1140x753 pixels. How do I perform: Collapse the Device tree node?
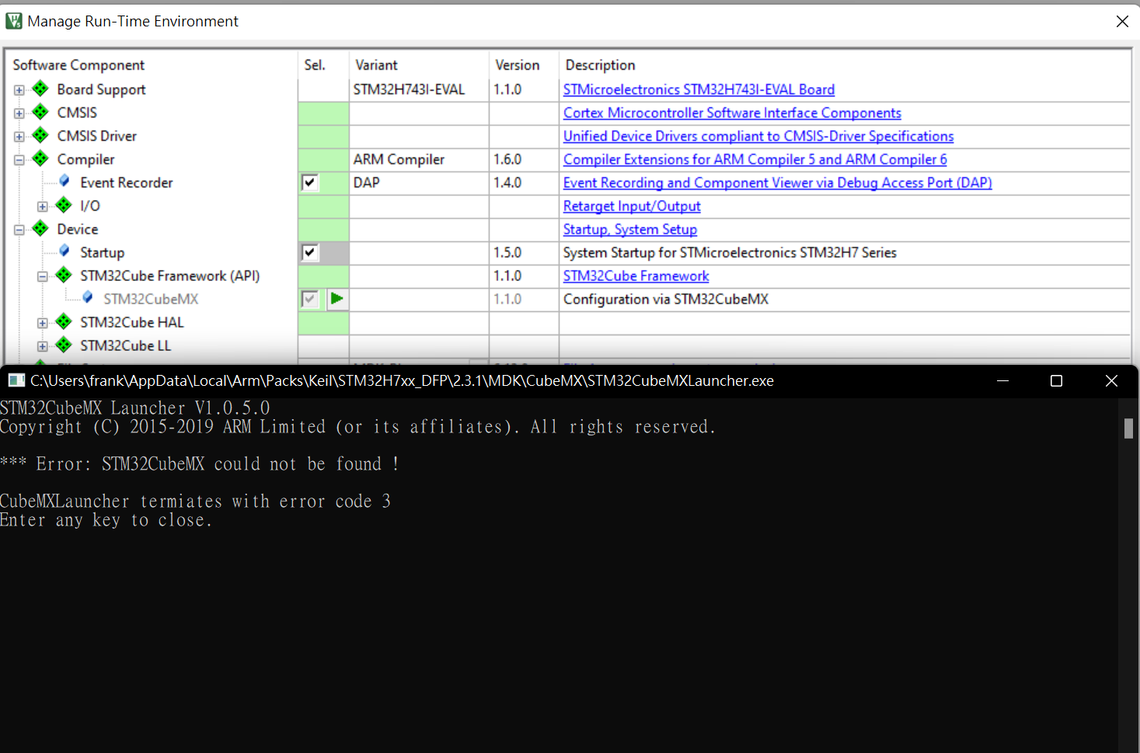pyautogui.click(x=19, y=230)
